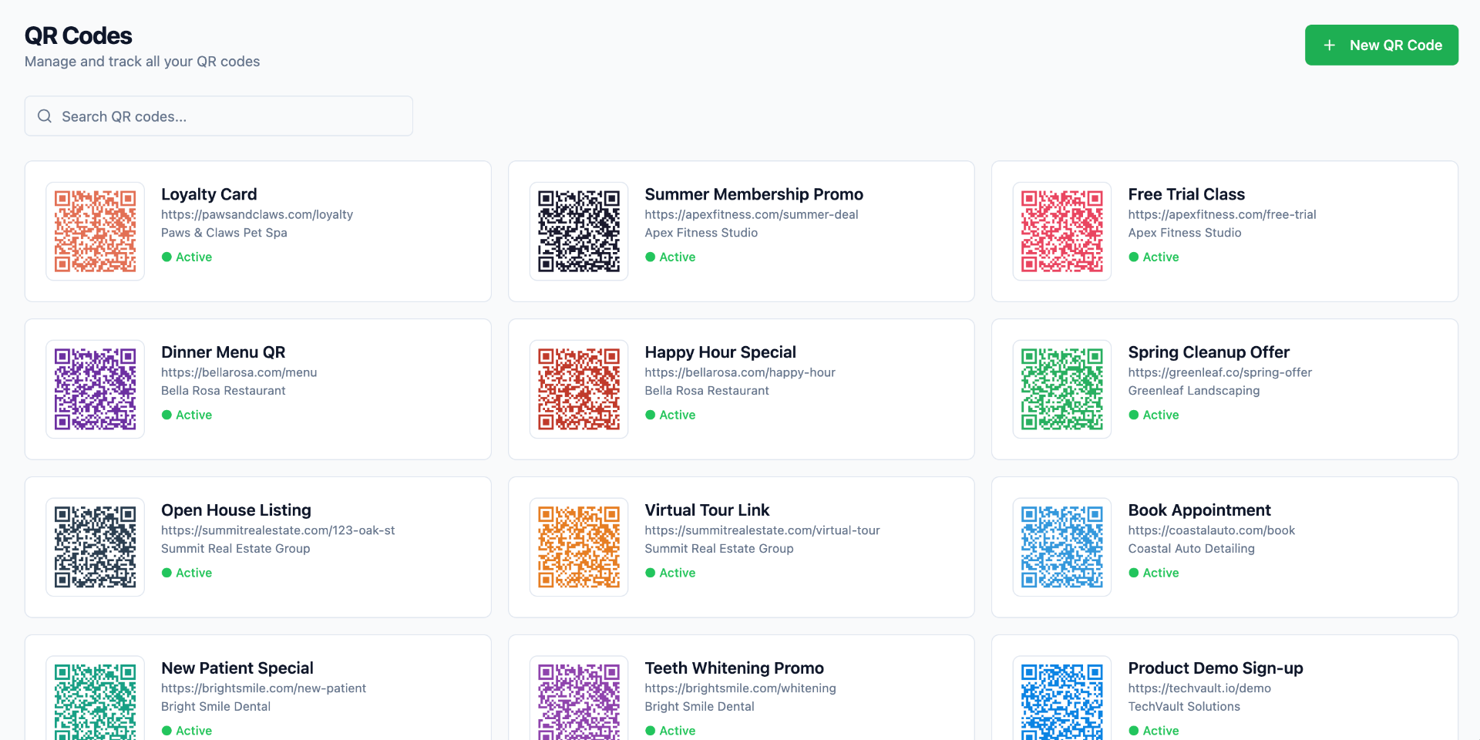Viewport: 1480px width, 740px height.
Task: Select the Teeth Whitening Promo title
Action: (735, 668)
